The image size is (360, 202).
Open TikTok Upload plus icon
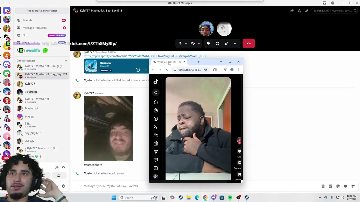pos(156,168)
